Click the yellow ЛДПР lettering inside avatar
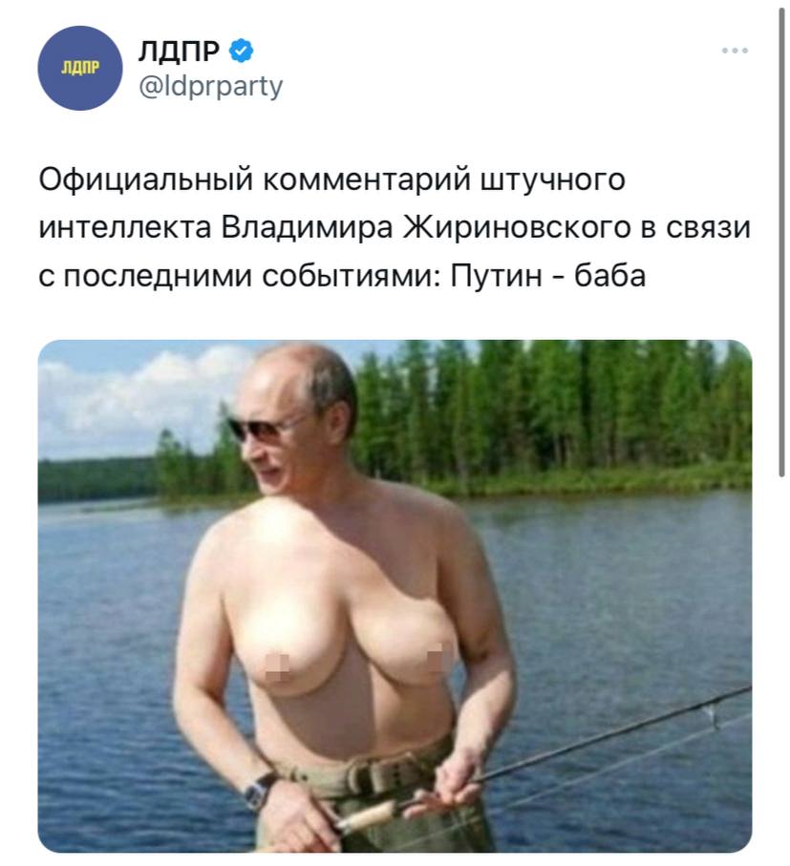Viewport: 790px width, 866px height. (79, 68)
